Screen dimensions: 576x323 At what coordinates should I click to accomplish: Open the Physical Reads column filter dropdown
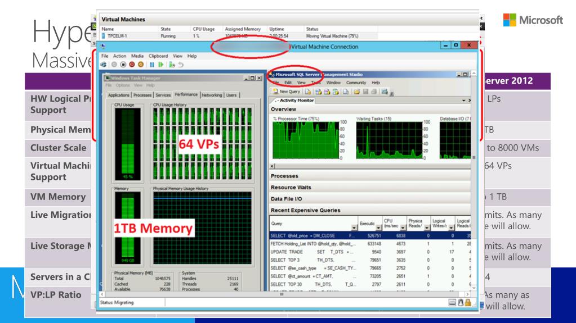point(427,228)
